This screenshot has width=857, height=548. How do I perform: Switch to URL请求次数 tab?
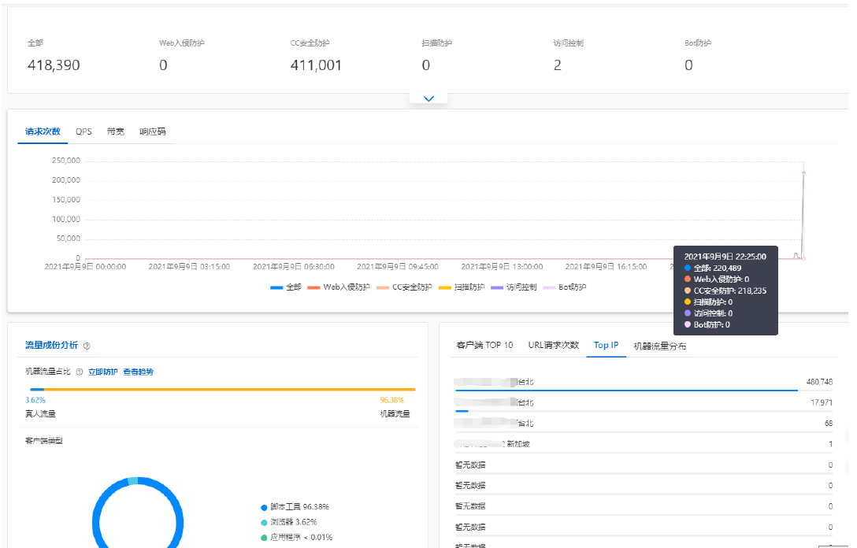coord(553,345)
